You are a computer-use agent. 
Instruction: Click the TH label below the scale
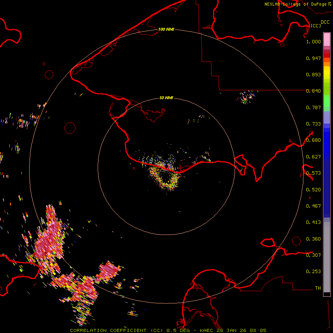pos(317,288)
